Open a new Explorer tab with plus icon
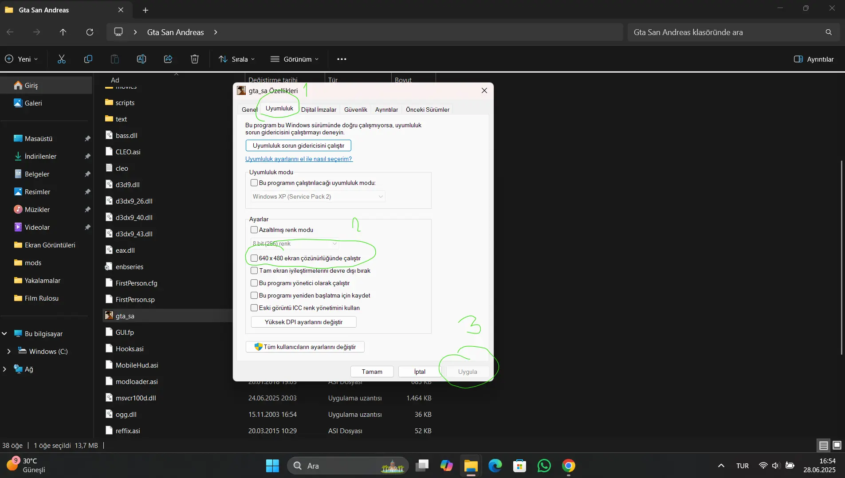Image resolution: width=845 pixels, height=478 pixels. (145, 10)
